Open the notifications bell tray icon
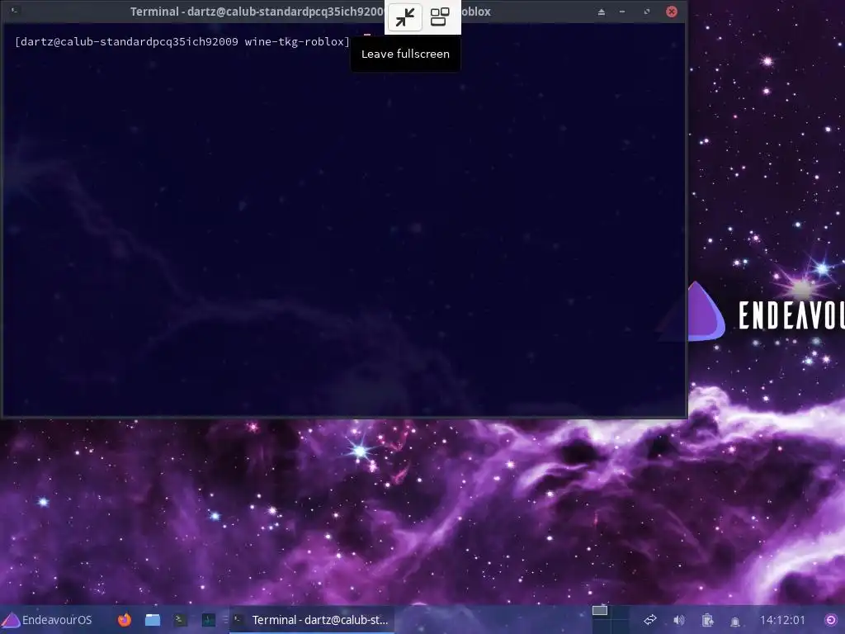 (734, 621)
